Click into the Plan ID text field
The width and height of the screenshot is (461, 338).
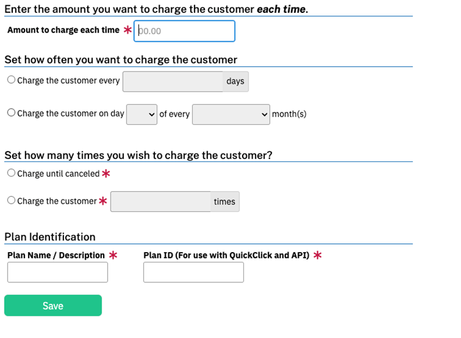coord(193,272)
